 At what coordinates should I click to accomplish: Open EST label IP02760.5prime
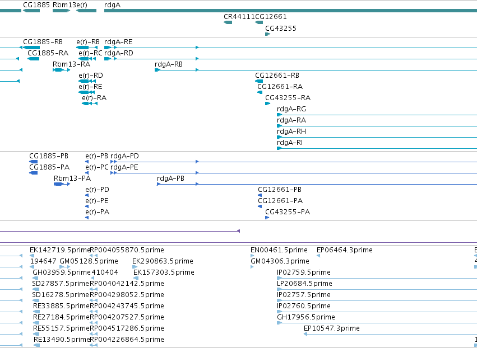[304, 307]
